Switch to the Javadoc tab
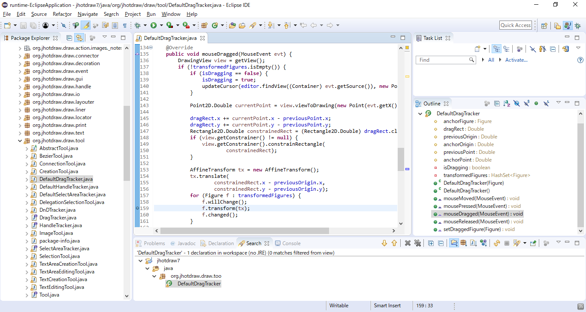The height and width of the screenshot is (312, 586). [183, 243]
